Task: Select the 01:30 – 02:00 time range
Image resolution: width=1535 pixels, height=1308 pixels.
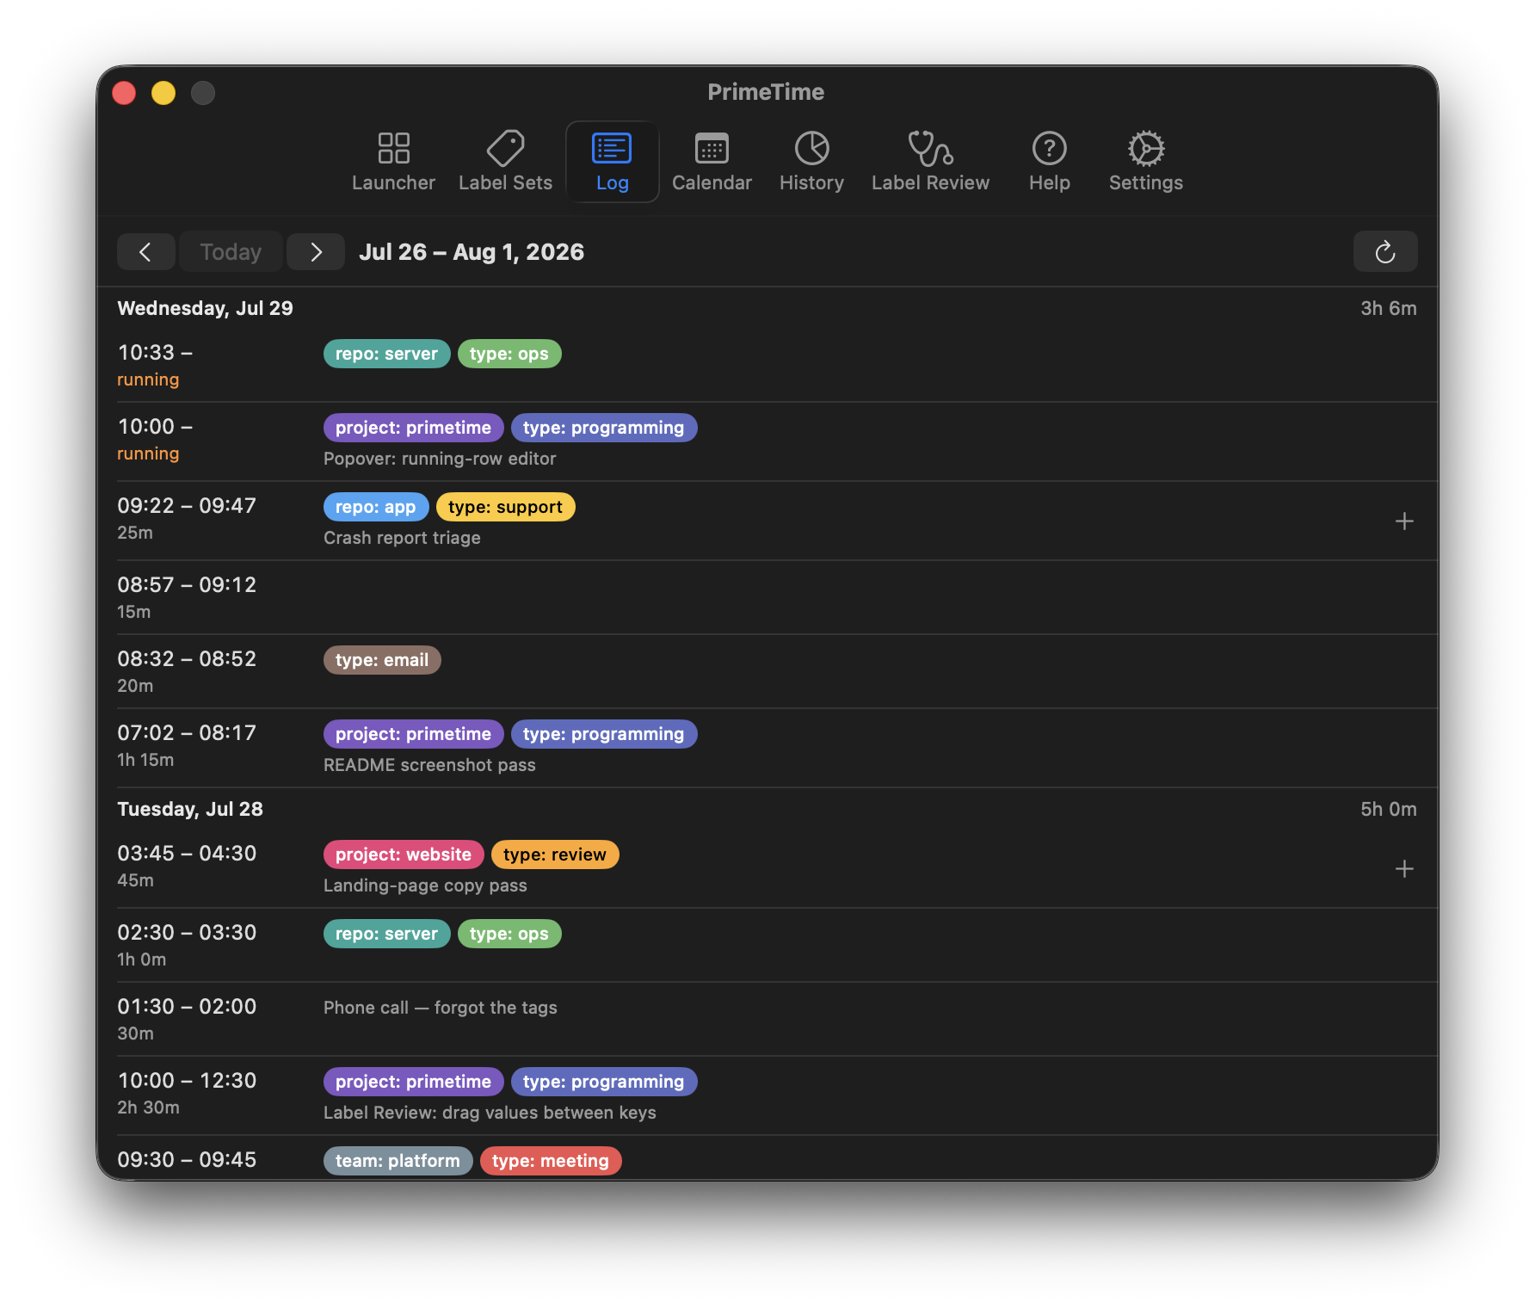Action: [x=187, y=1007]
